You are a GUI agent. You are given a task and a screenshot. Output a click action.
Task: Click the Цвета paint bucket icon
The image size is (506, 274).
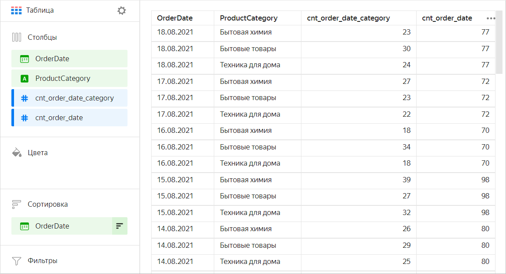click(17, 153)
